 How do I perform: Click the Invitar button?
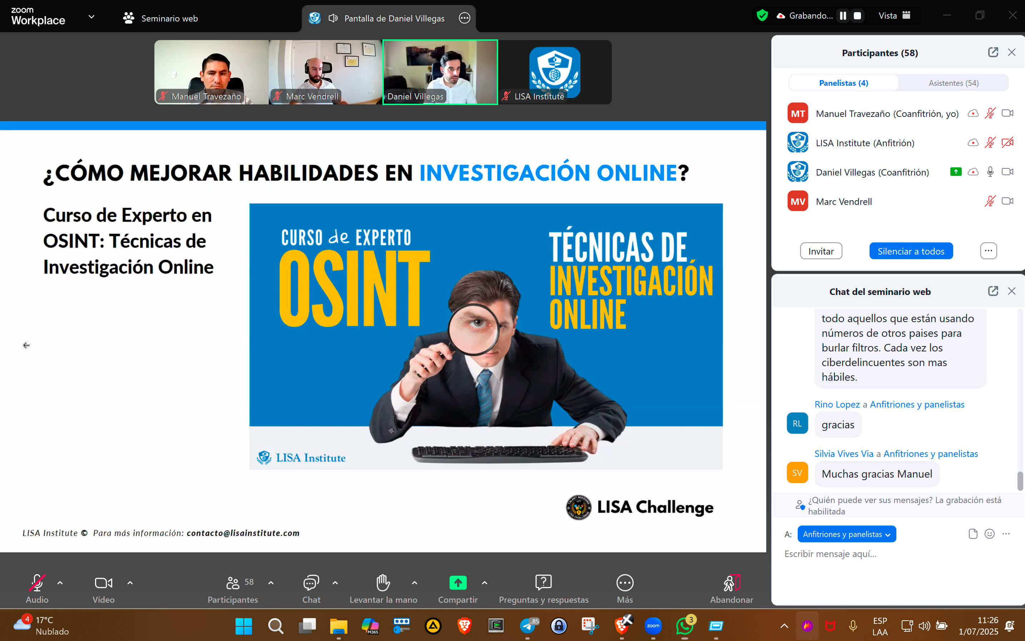821,251
